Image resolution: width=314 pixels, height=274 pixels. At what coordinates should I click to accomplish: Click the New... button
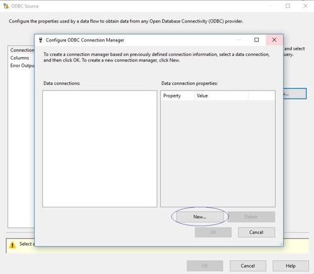pos(200,217)
